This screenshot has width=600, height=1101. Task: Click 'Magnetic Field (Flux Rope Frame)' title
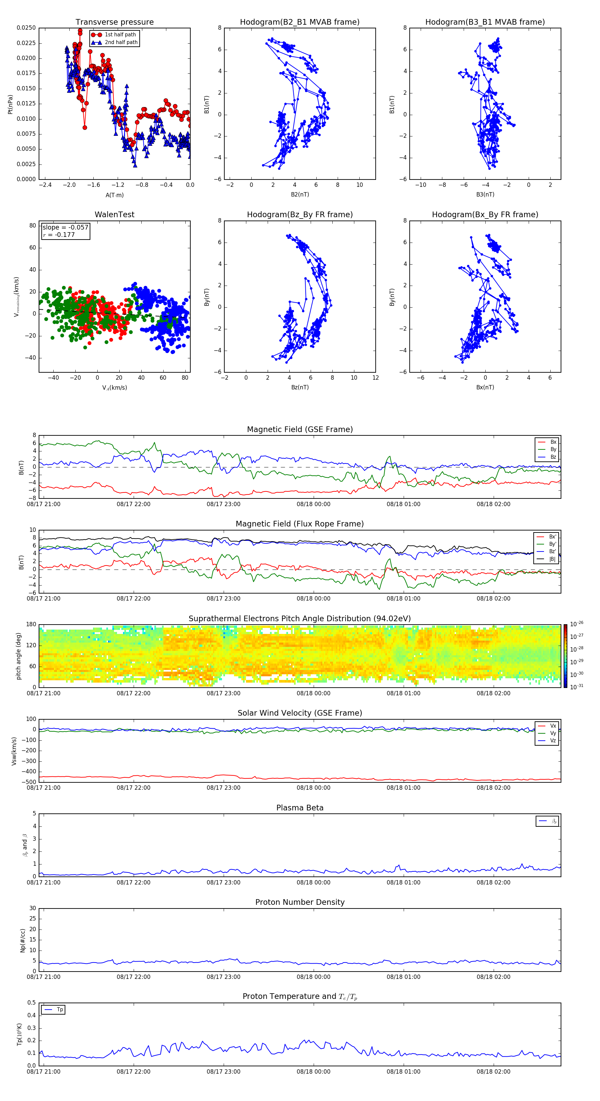click(x=300, y=524)
